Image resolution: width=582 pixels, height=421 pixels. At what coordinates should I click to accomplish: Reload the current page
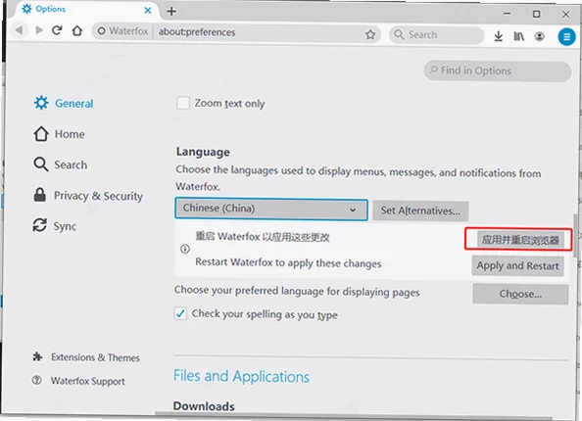[57, 30]
